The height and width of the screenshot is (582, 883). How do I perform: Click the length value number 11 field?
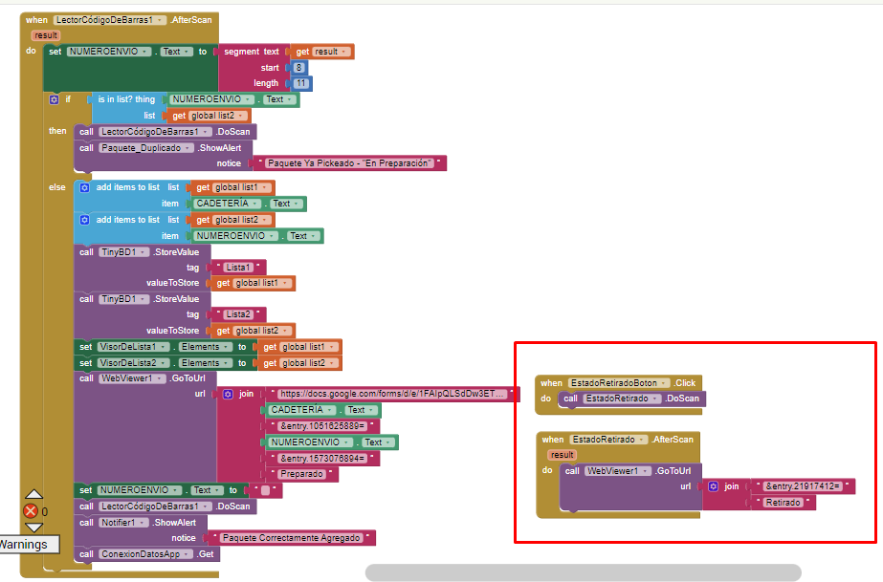(299, 84)
